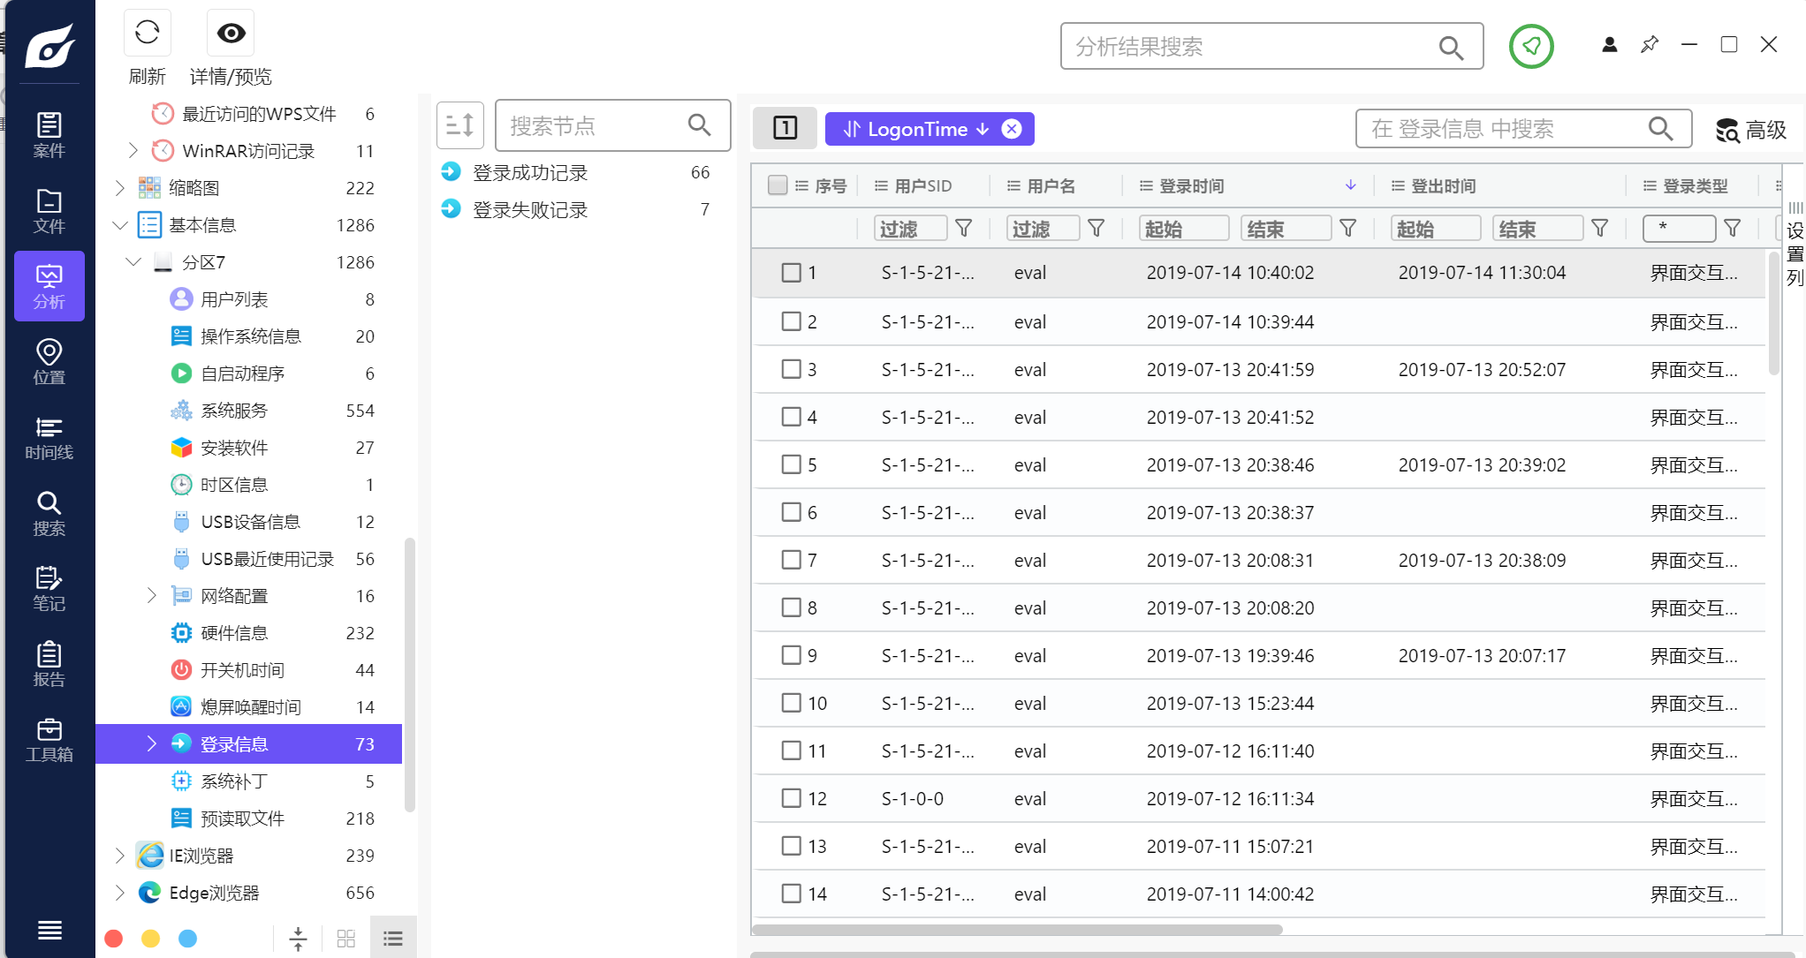Viewport: 1806px width, 958px height.
Task: Click the refresh icon
Action: [148, 34]
